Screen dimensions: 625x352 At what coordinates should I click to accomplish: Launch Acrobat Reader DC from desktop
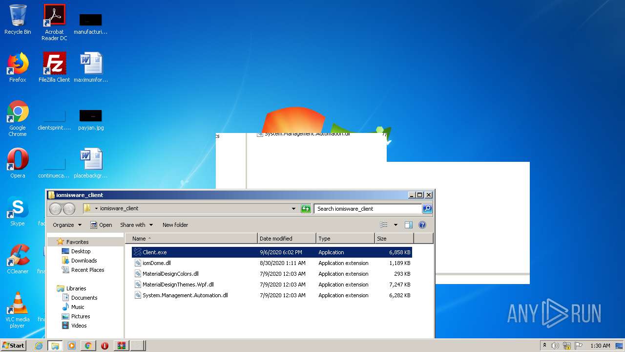54,22
